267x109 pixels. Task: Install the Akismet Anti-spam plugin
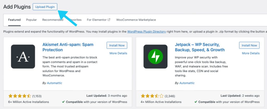point(117,45)
